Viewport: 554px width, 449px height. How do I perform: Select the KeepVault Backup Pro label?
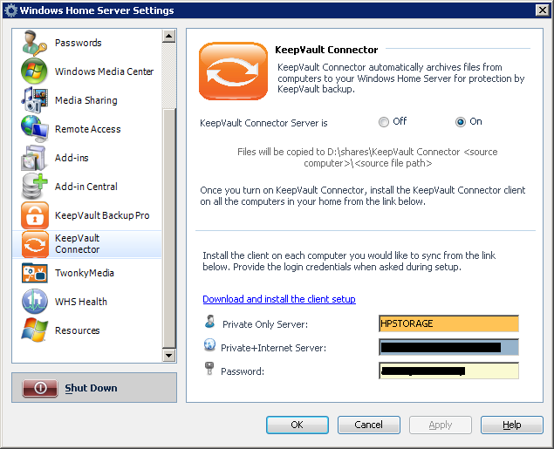click(102, 215)
